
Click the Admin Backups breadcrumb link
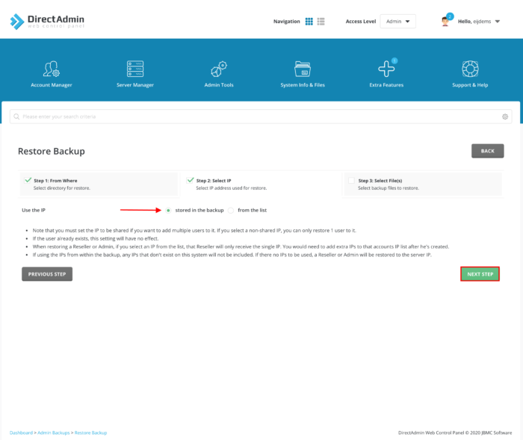tap(54, 433)
